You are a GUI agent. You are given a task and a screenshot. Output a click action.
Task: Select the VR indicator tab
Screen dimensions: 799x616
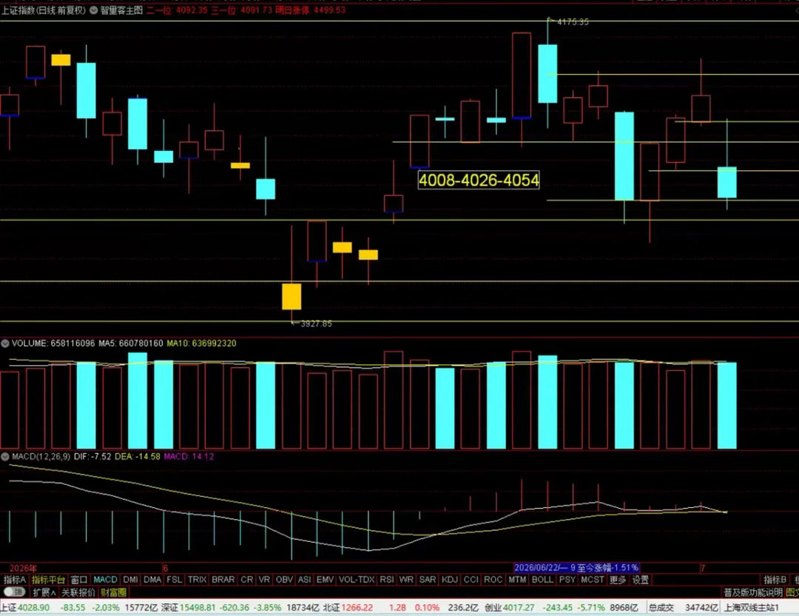[x=264, y=580]
